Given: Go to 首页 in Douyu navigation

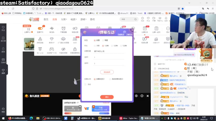Looking at the screenshot, I should pyautogui.click(x=46, y=19).
